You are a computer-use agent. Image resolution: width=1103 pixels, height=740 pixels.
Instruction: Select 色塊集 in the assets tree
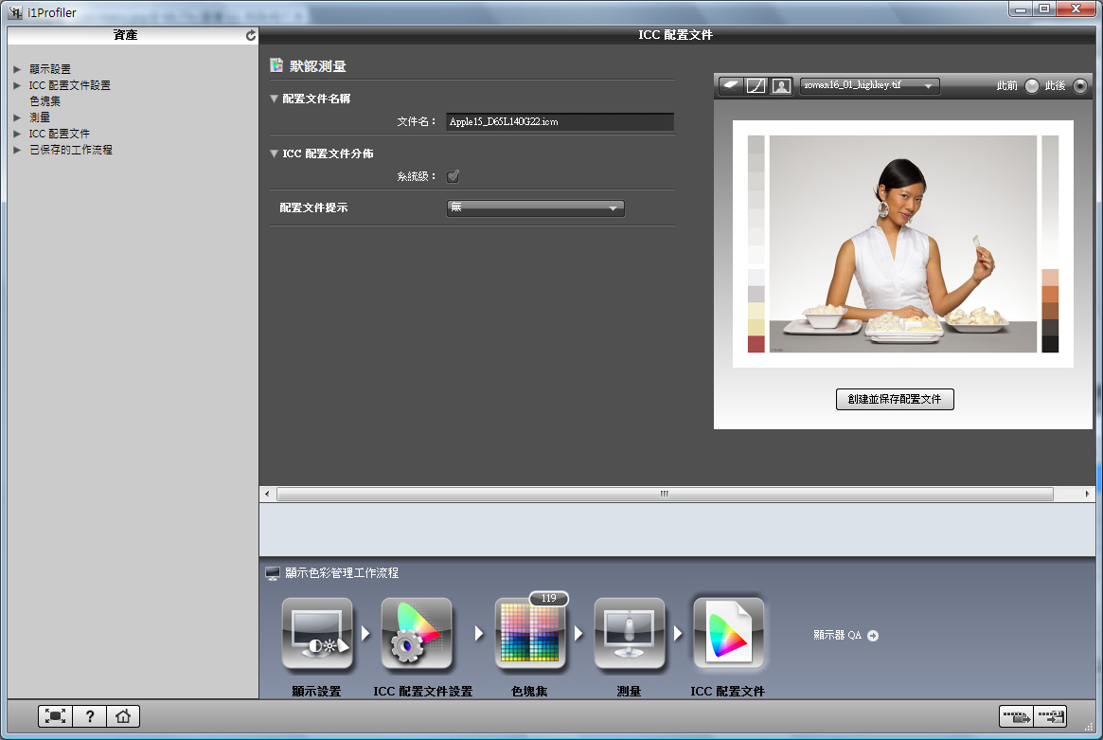[x=45, y=101]
